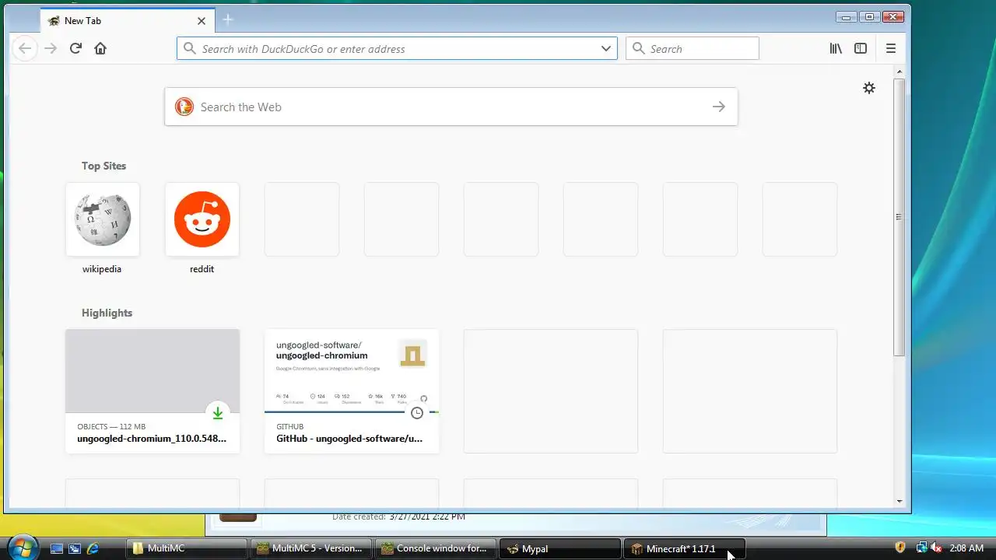Open the home page icon

[100, 48]
